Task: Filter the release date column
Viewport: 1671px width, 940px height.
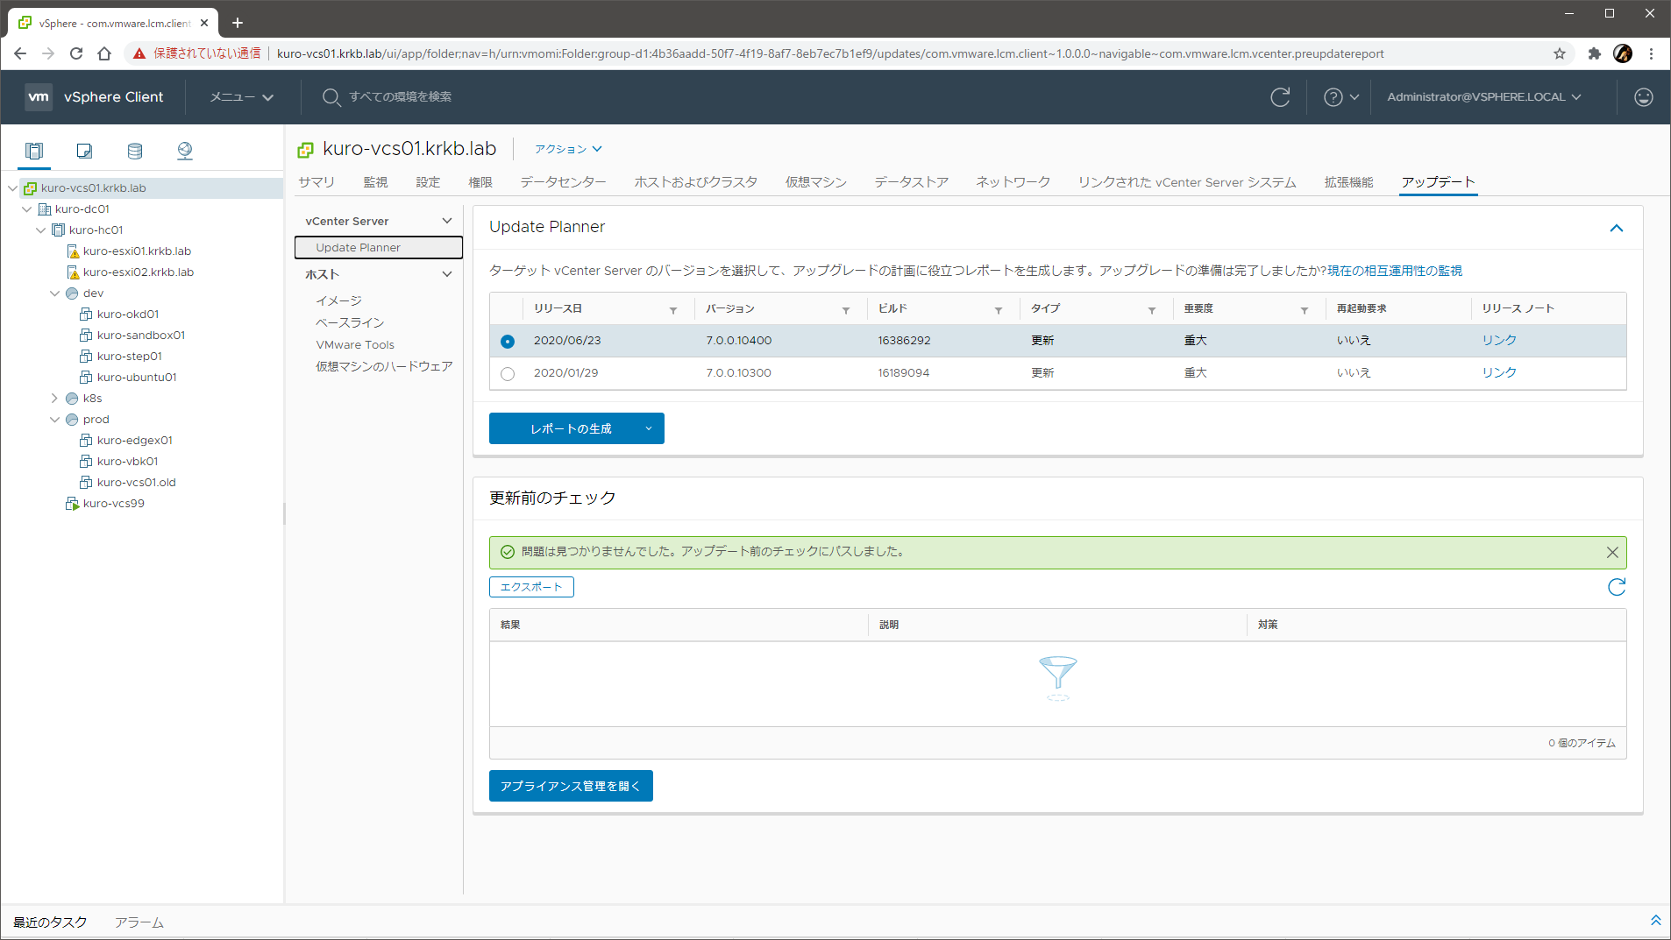Action: click(673, 310)
